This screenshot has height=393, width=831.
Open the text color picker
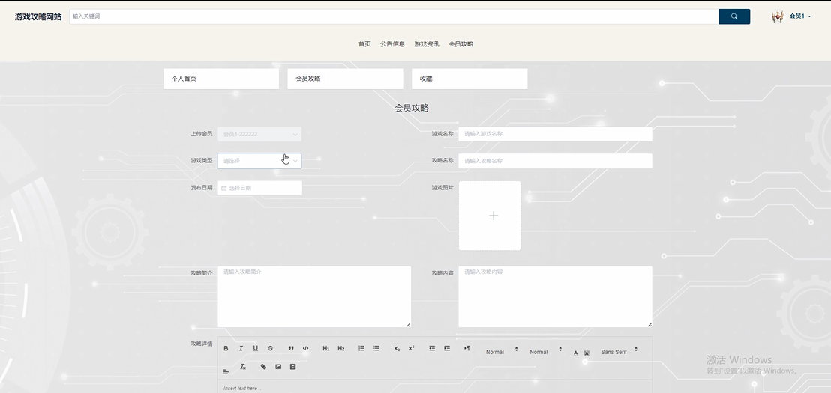575,353
